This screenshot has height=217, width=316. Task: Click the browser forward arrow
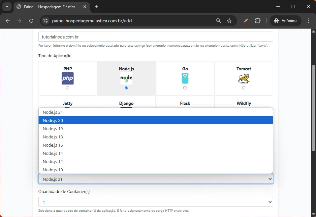pyautogui.click(x=19, y=21)
